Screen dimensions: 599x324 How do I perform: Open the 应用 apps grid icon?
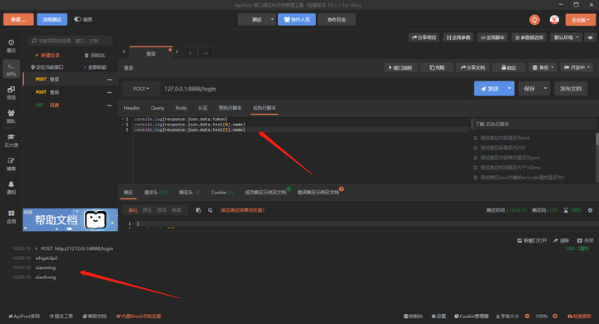(x=11, y=217)
